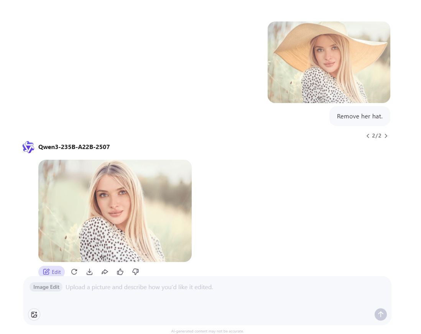Screen dimensions: 421x334
Task: Give a thumbs down to the response
Action: 135,272
